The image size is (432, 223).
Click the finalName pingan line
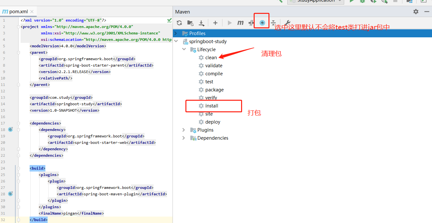coord(71,213)
